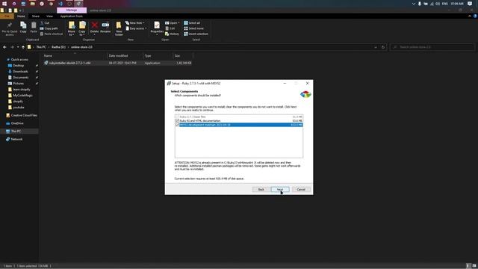Select Network in the navigation pane
478x269 pixels.
(16, 139)
